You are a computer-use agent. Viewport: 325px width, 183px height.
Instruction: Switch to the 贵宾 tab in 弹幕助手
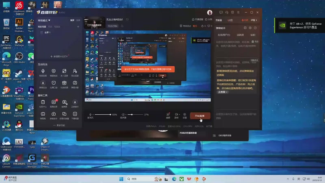click(253, 35)
